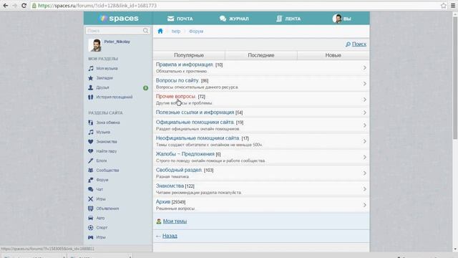Bookmark page with star icon

[444, 6]
